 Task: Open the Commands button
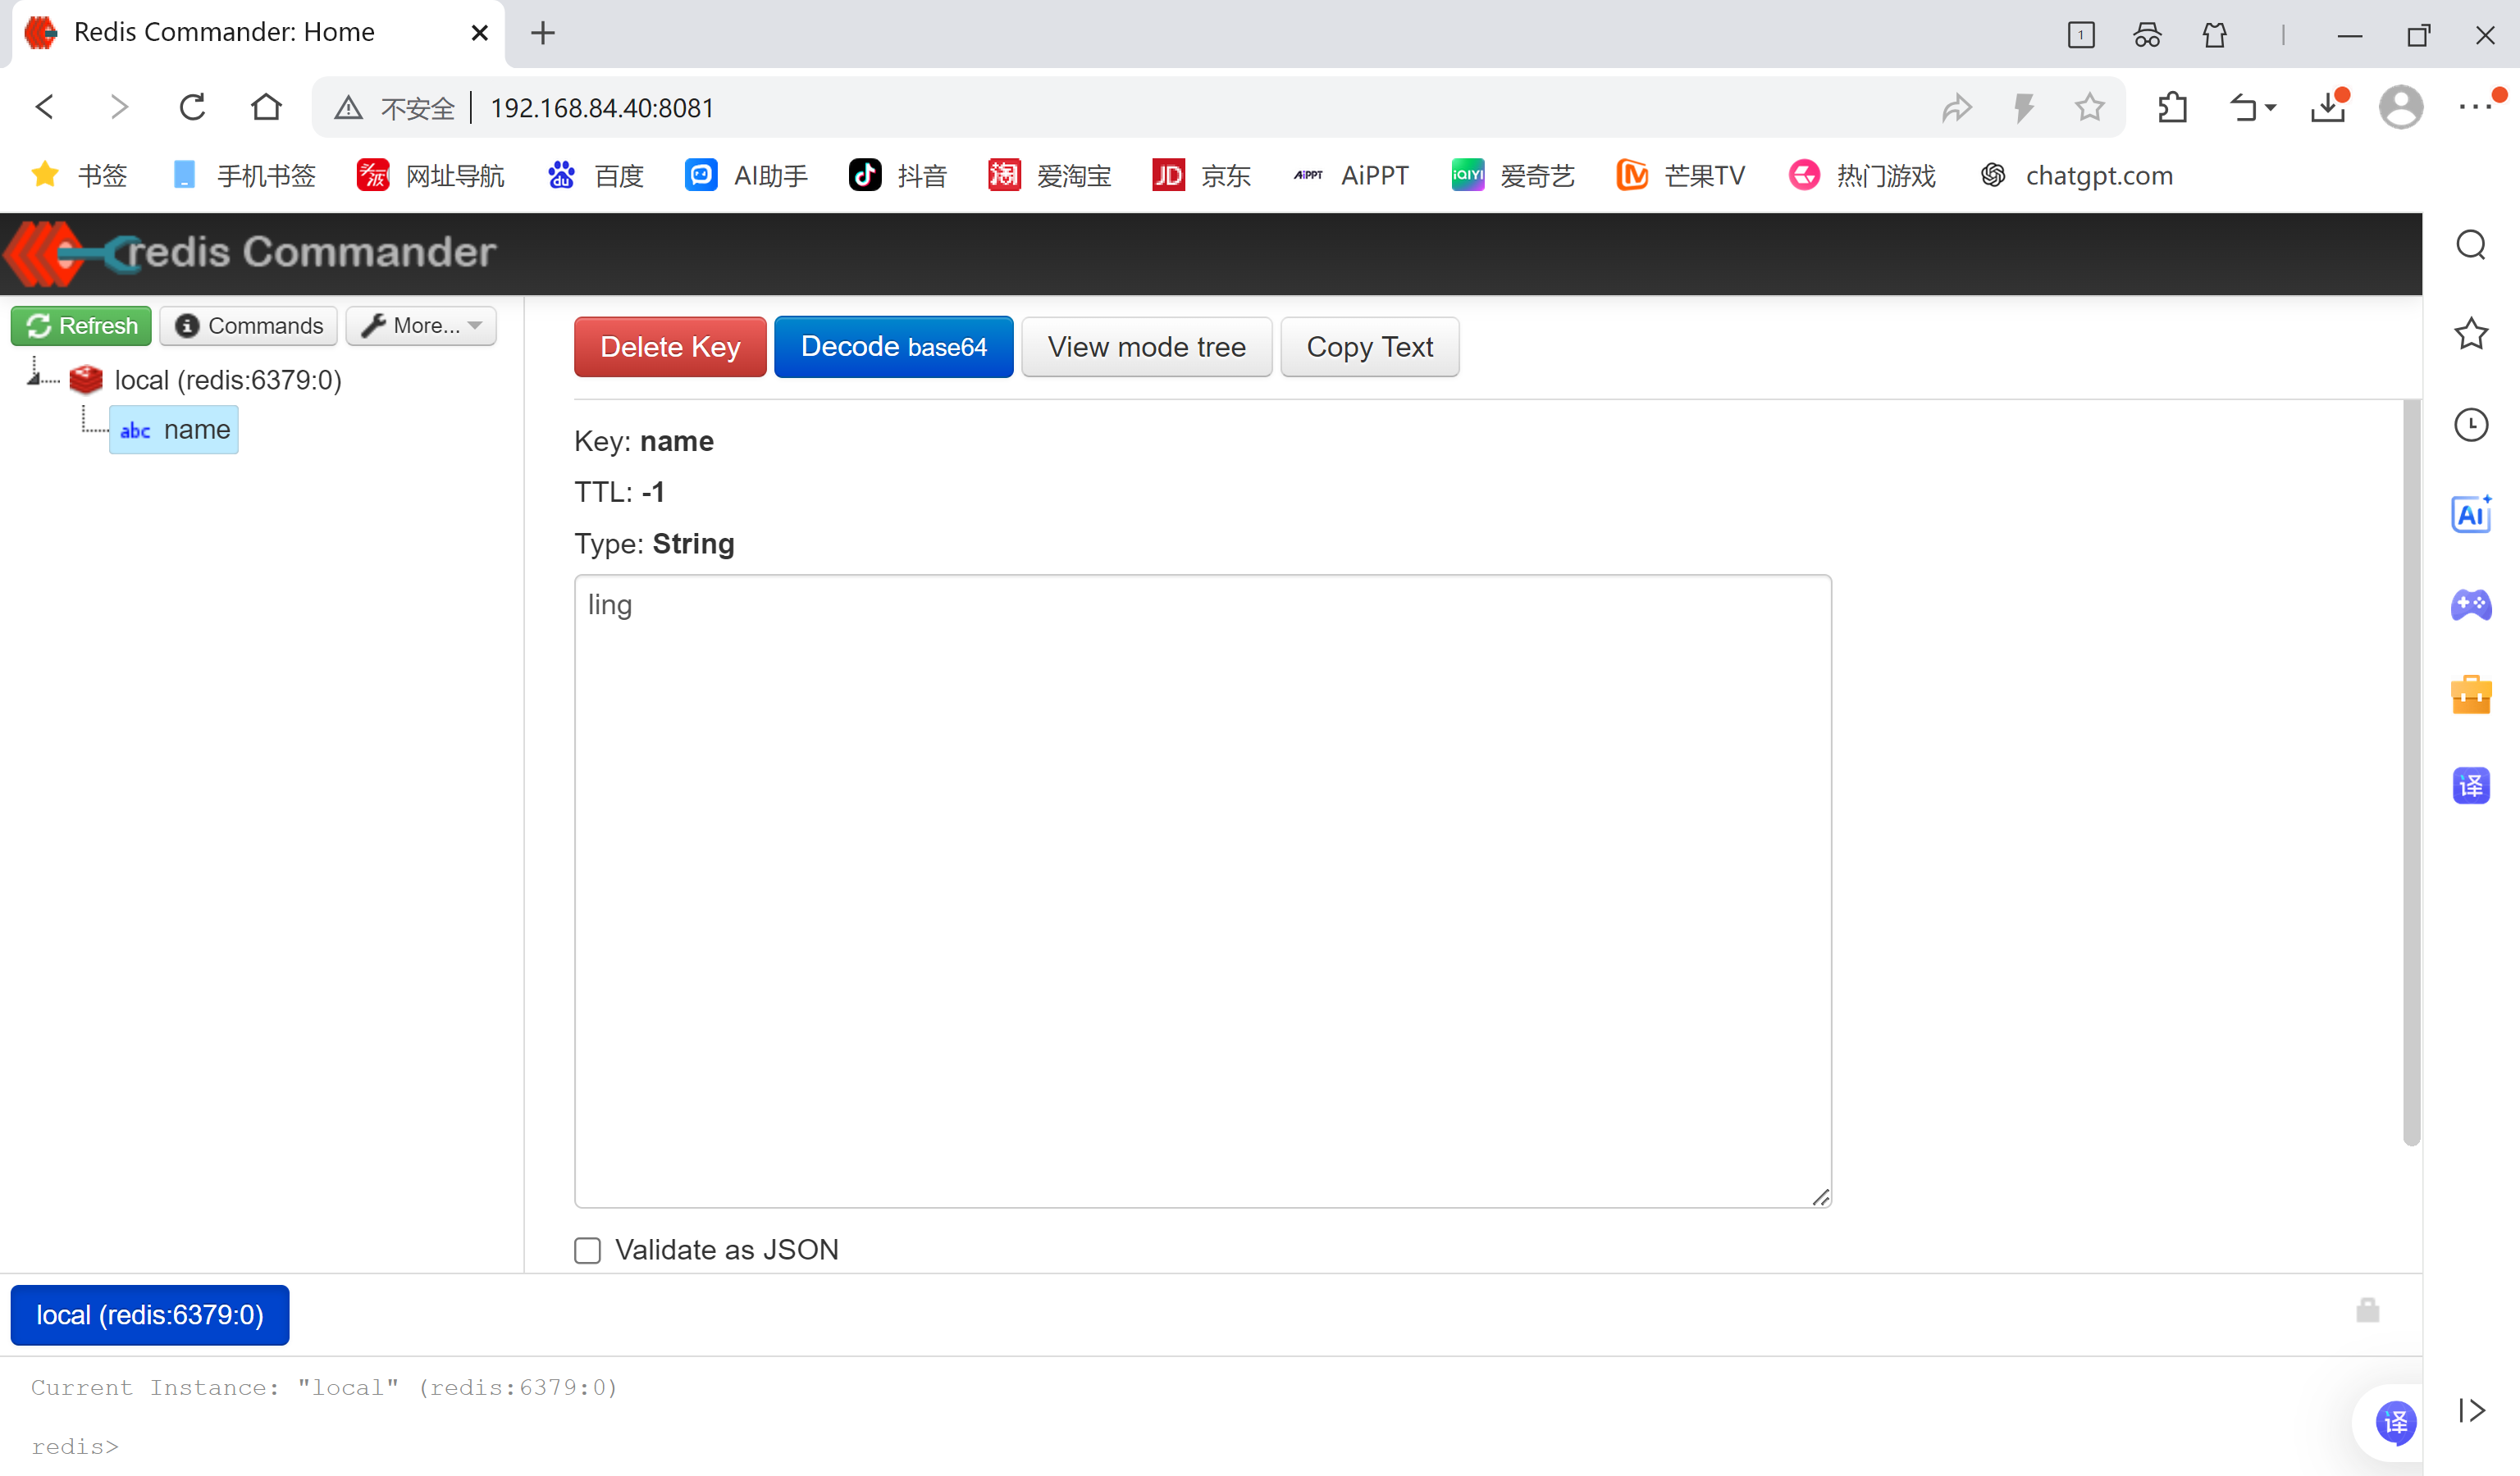249,326
